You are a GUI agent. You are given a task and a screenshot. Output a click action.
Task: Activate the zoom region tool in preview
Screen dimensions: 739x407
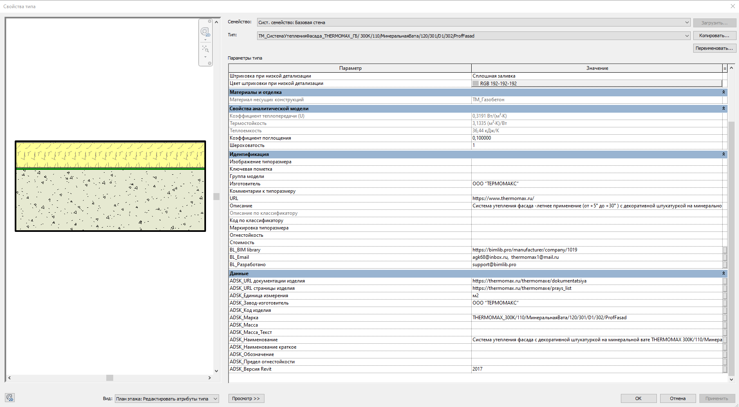tap(205, 49)
